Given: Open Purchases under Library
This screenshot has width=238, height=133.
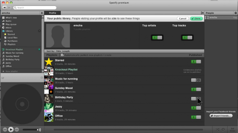Looking at the screenshot, I should point(12,41).
